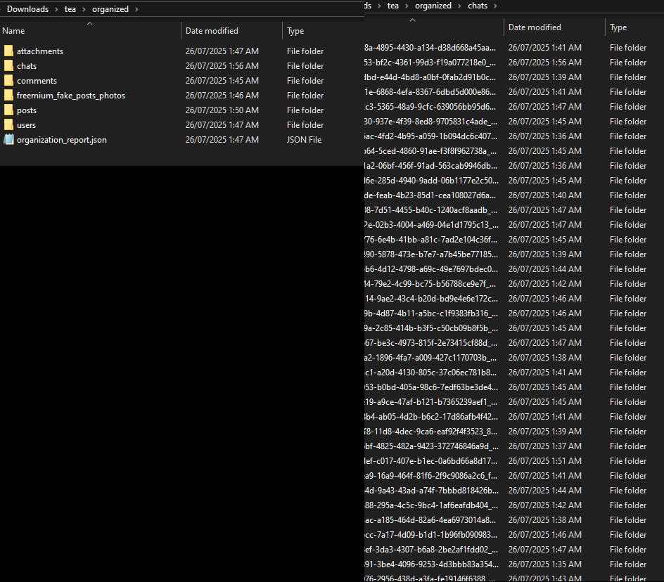664x582 pixels.
Task: Expand chevron after tea in right breadcrumb
Action: 407,6
